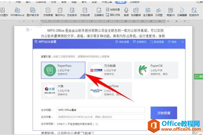The image size is (203, 135).
Task: Switch to the 开发工具 ribbon tab
Action: pos(107,2)
